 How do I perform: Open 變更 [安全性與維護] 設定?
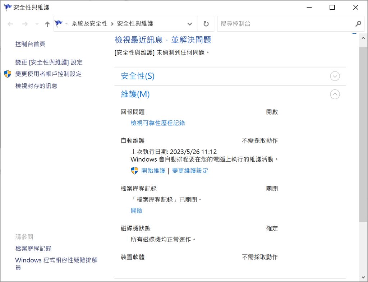click(x=49, y=62)
